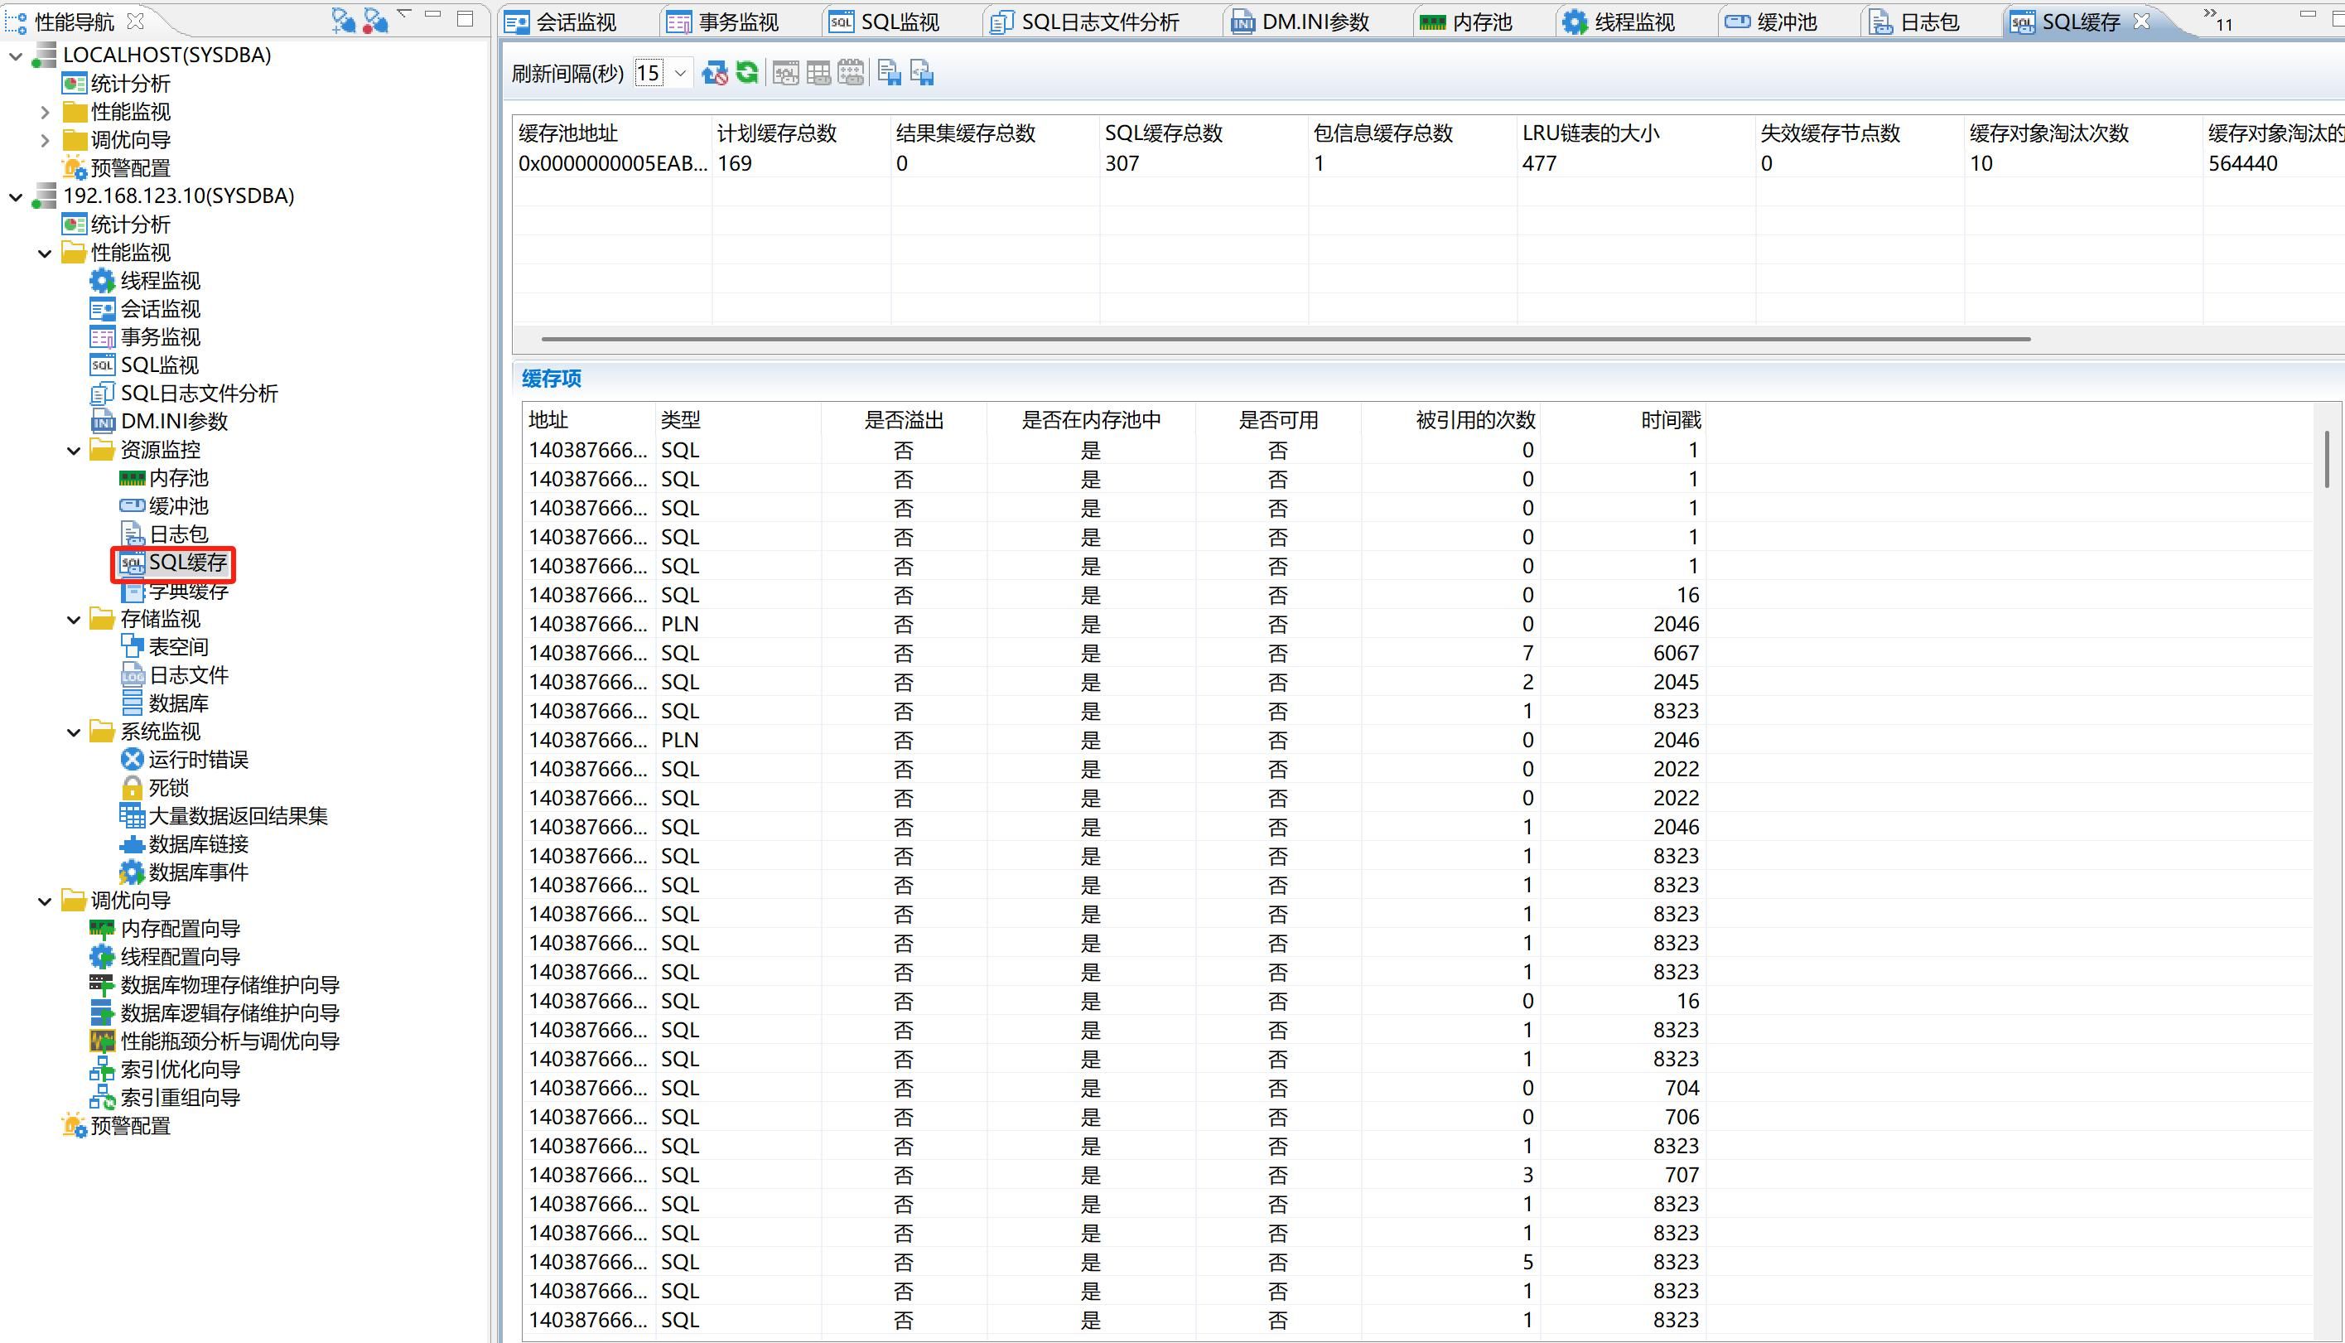
Task: Launch 索引优化向导
Action: tap(165, 1069)
